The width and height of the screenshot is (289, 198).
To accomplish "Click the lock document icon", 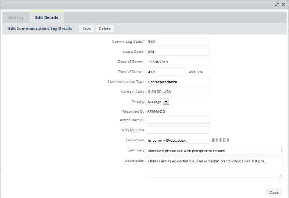I will (224, 140).
